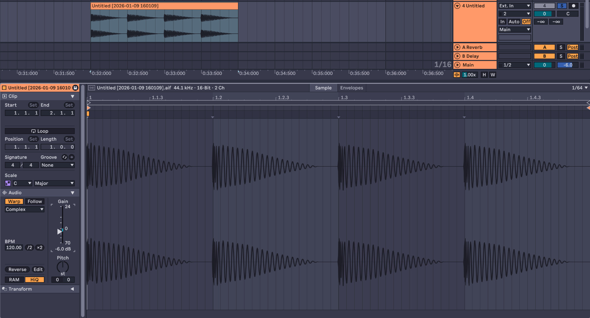Click the save clip disk icon
590x318 pixels.
[75, 88]
